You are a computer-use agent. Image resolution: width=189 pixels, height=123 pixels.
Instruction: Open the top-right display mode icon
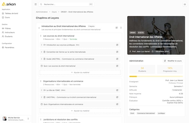[x=185, y=4]
